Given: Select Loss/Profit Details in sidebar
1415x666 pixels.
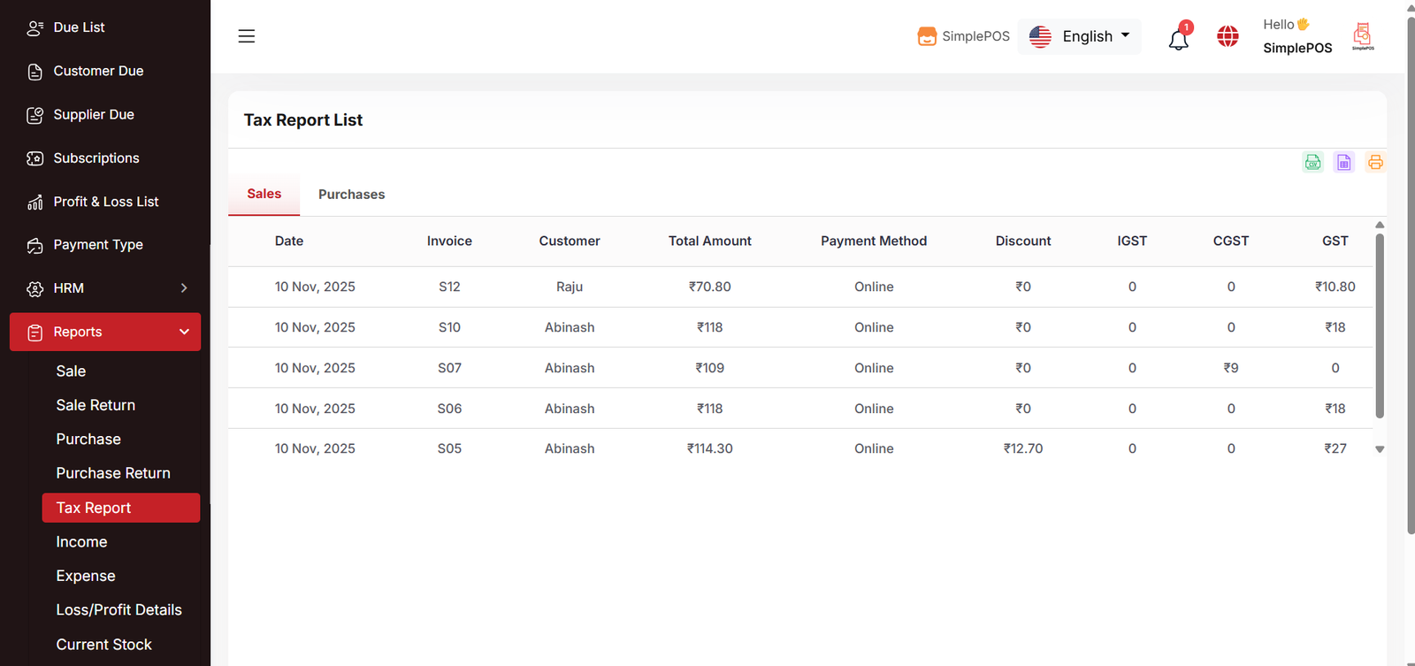Looking at the screenshot, I should point(119,609).
